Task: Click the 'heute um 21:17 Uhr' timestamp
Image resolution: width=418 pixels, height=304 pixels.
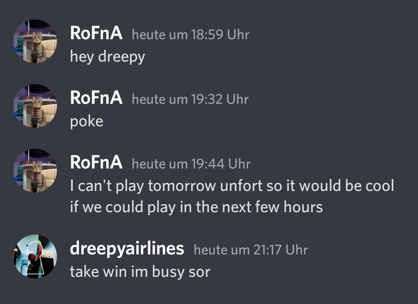Action: point(251,250)
